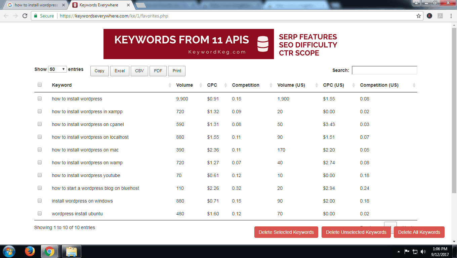Click the 'how to install wordpress on mac' keyword
Image resolution: width=457 pixels, height=258 pixels.
point(85,150)
